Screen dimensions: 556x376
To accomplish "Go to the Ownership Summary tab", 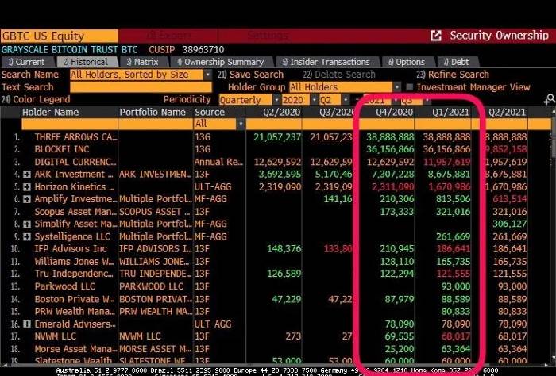I will tap(221, 62).
